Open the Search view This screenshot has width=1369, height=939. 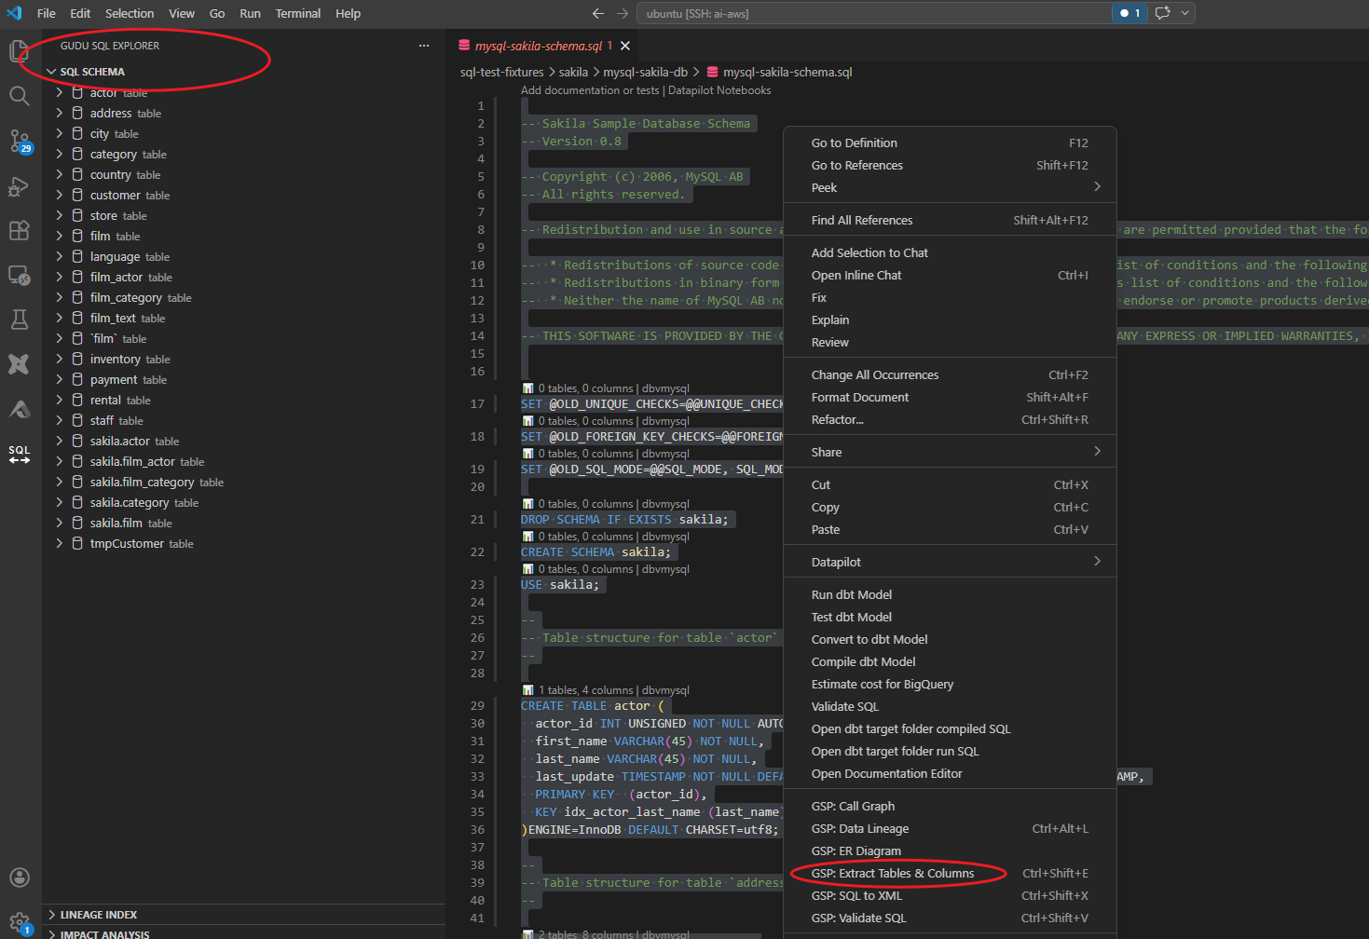(19, 96)
